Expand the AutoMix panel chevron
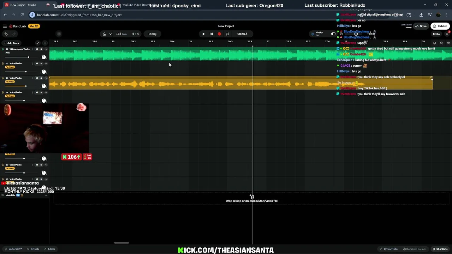 [46, 195]
